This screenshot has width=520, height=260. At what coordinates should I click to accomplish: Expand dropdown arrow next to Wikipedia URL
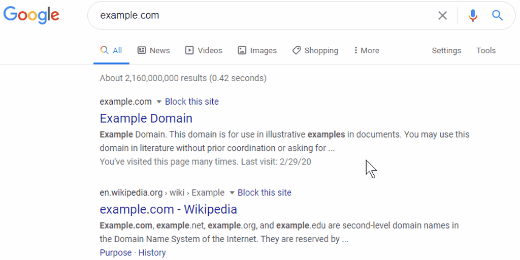232,192
